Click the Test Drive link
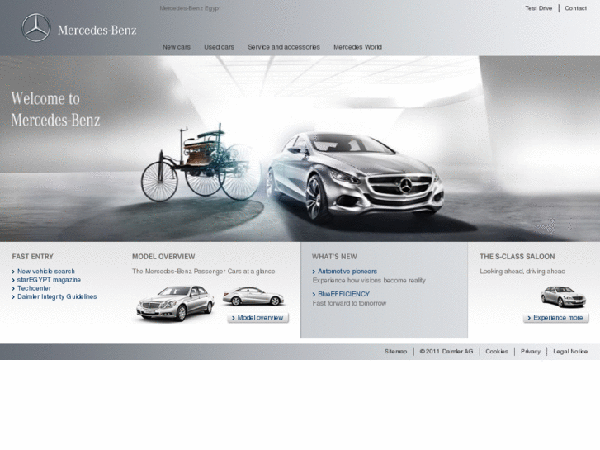The height and width of the screenshot is (450, 600). (x=538, y=8)
